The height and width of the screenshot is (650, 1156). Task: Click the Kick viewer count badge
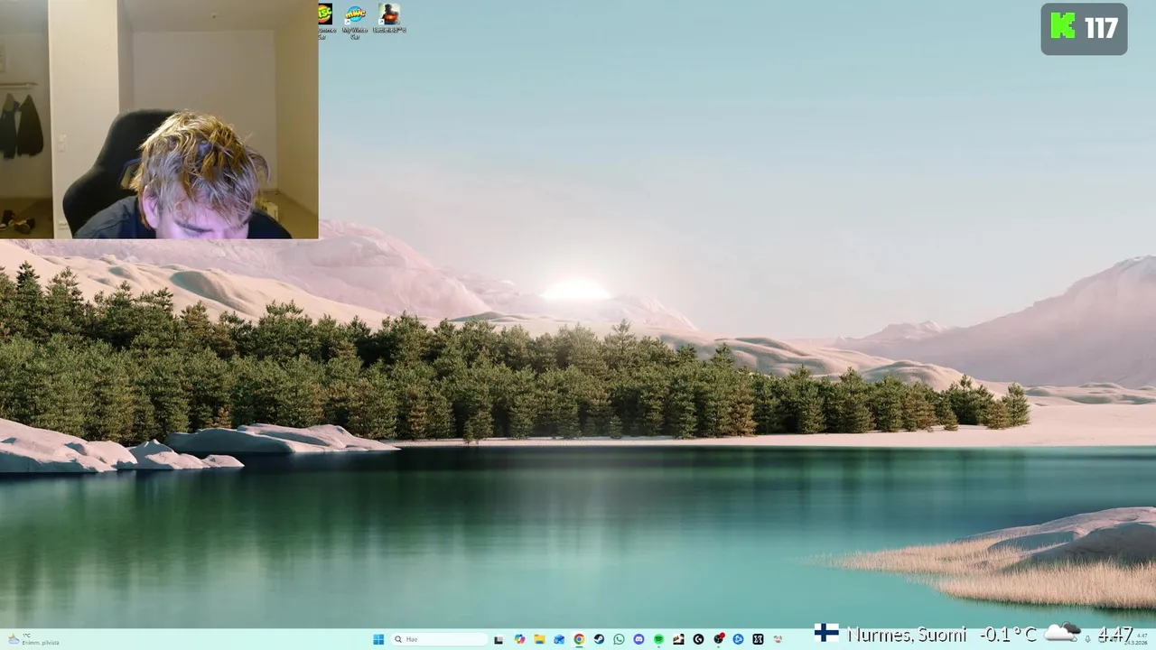(x=1084, y=29)
